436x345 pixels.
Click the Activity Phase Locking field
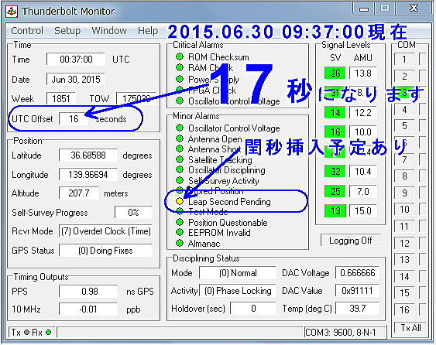[238, 291]
